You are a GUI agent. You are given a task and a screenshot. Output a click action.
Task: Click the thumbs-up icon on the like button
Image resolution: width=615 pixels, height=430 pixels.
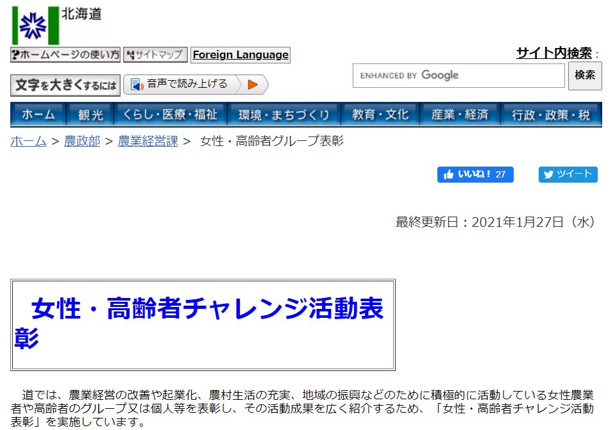(448, 174)
